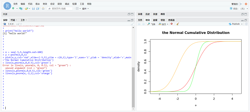250x112 pixels.
Task: Click the print icon in main toolbar
Action: (x=43, y=9)
